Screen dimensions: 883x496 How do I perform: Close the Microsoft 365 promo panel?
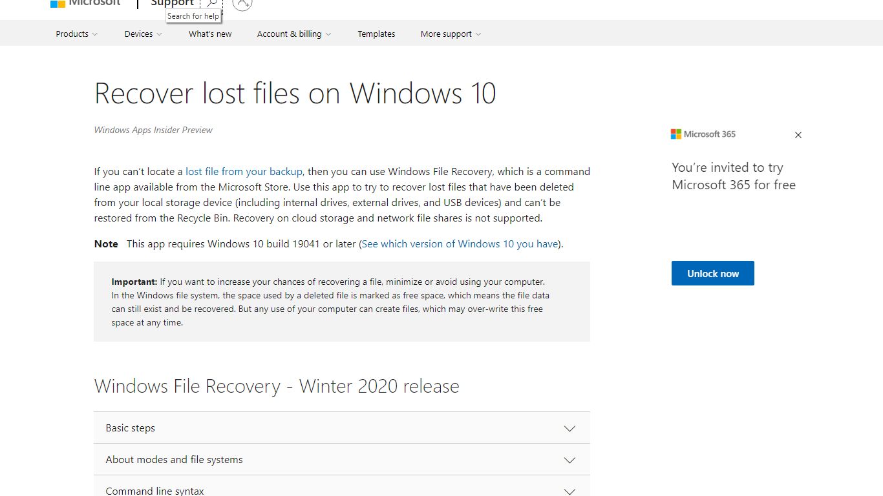tap(798, 135)
